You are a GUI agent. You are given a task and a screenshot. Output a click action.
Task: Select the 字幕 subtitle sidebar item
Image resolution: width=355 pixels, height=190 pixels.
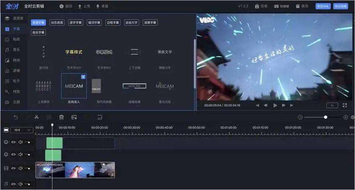(x=13, y=29)
